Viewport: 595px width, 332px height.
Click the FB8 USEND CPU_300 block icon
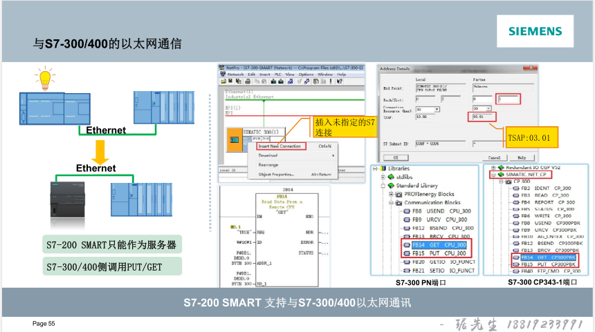[407, 211]
